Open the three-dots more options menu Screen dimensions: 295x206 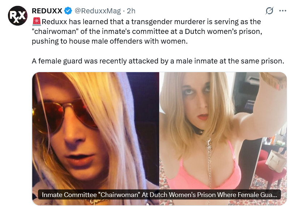pyautogui.click(x=283, y=11)
